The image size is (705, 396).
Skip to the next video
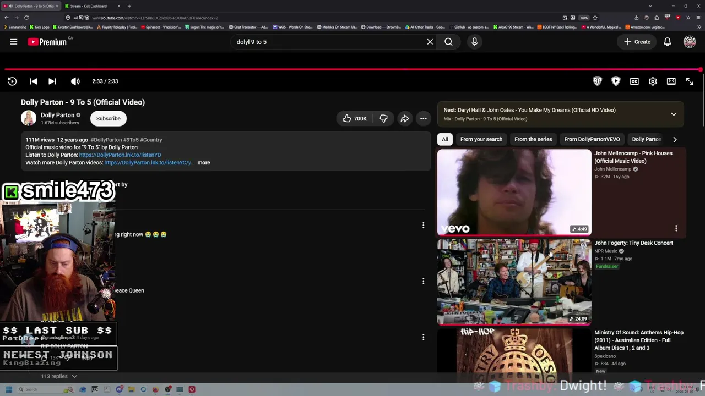tap(52, 81)
